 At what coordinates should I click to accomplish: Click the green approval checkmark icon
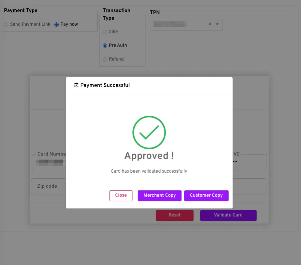pos(149,132)
